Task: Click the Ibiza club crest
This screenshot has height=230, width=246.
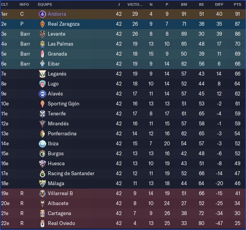Action: [42, 144]
